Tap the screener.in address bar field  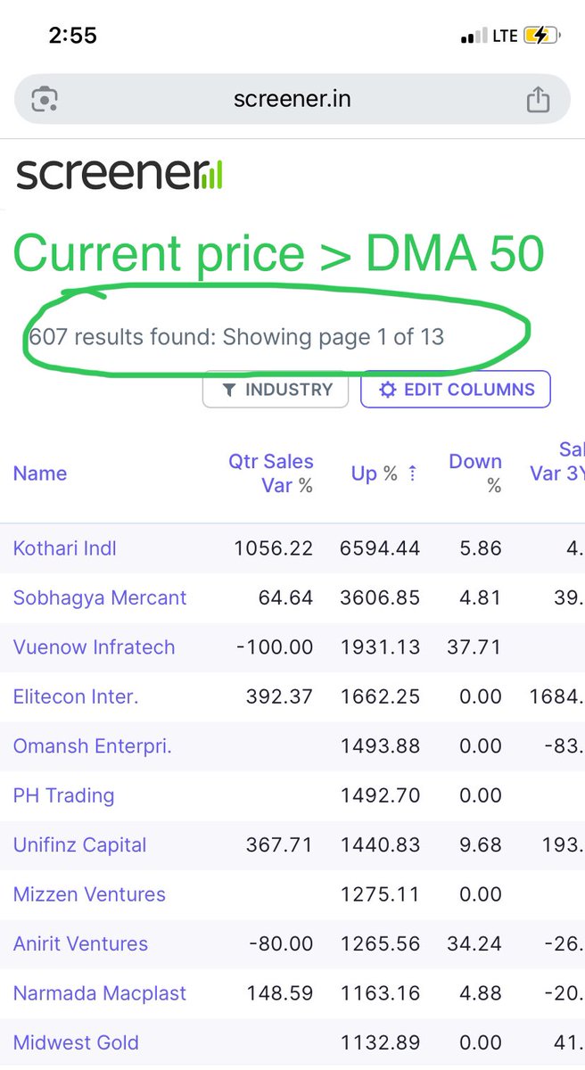292,99
